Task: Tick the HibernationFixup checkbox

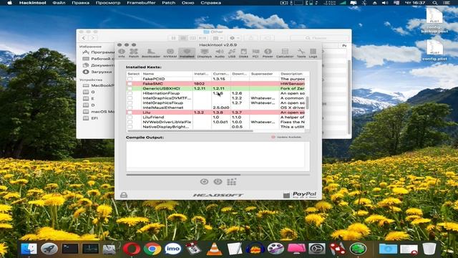Action: [x=130, y=93]
